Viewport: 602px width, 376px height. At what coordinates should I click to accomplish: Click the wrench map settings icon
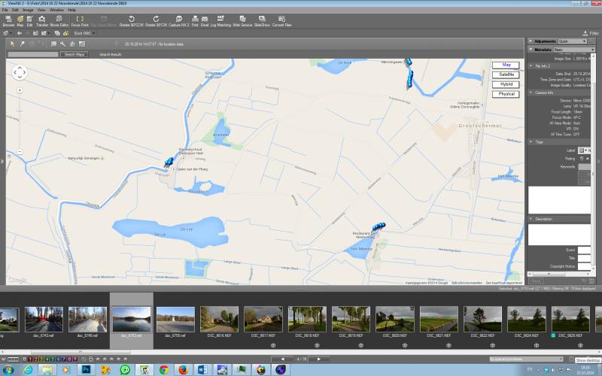[62, 44]
